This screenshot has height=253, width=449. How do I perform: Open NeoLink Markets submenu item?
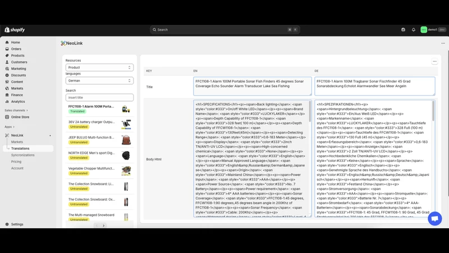(x=17, y=142)
